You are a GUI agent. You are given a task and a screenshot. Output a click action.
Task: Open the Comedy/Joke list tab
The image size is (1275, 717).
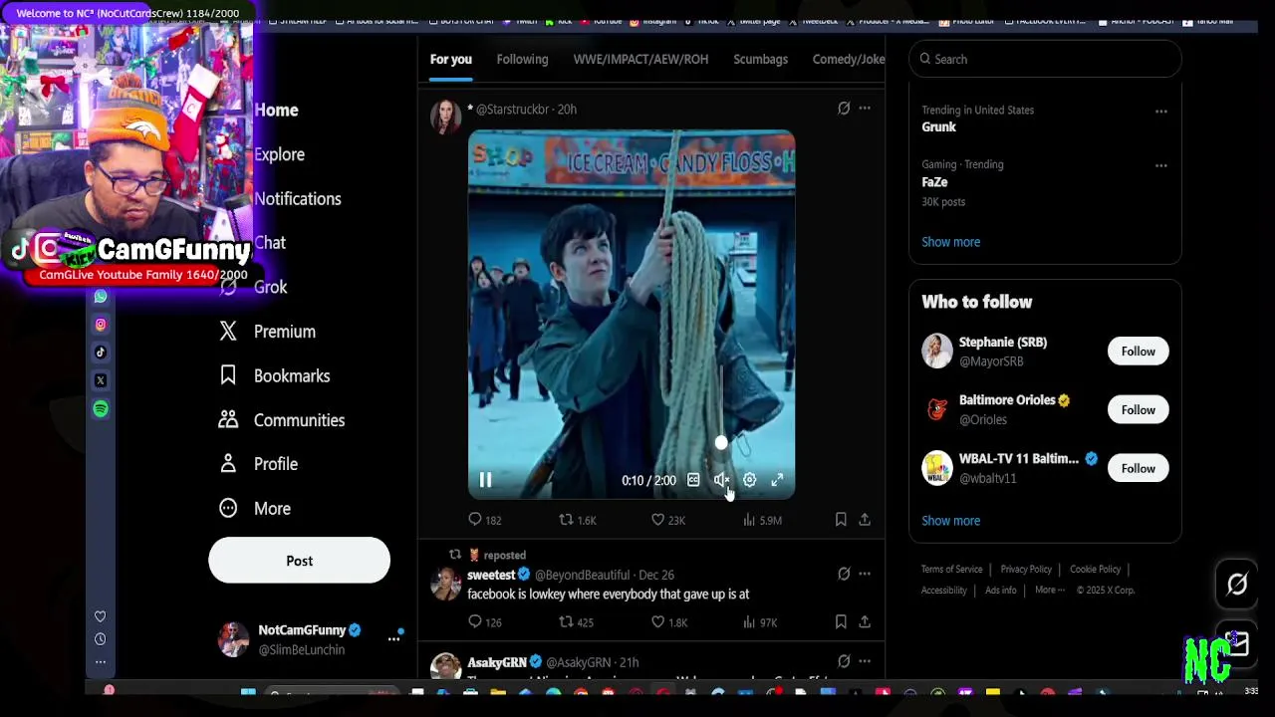click(849, 59)
